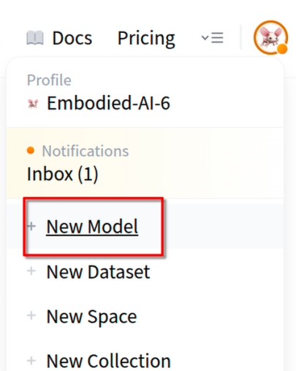Click the orange dot next to Notifications

[31, 150]
